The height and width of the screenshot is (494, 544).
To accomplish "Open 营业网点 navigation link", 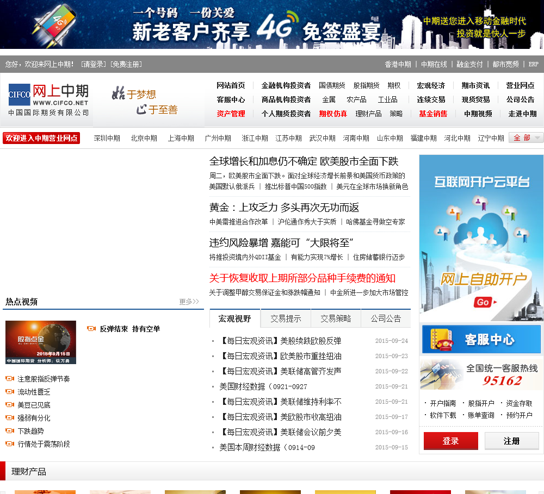I will [x=520, y=85].
